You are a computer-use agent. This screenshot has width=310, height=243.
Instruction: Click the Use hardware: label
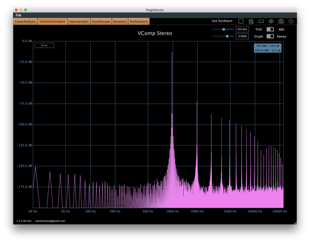222,21
